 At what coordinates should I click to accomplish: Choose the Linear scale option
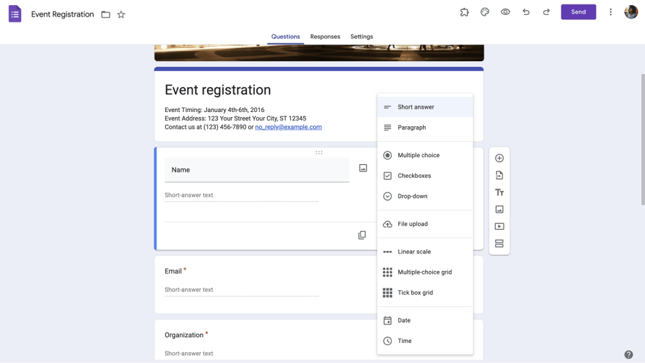[414, 252]
